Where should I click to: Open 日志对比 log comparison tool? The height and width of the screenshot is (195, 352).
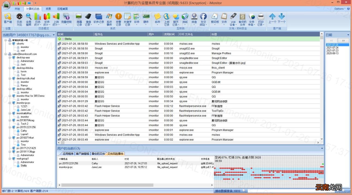coord(19,20)
